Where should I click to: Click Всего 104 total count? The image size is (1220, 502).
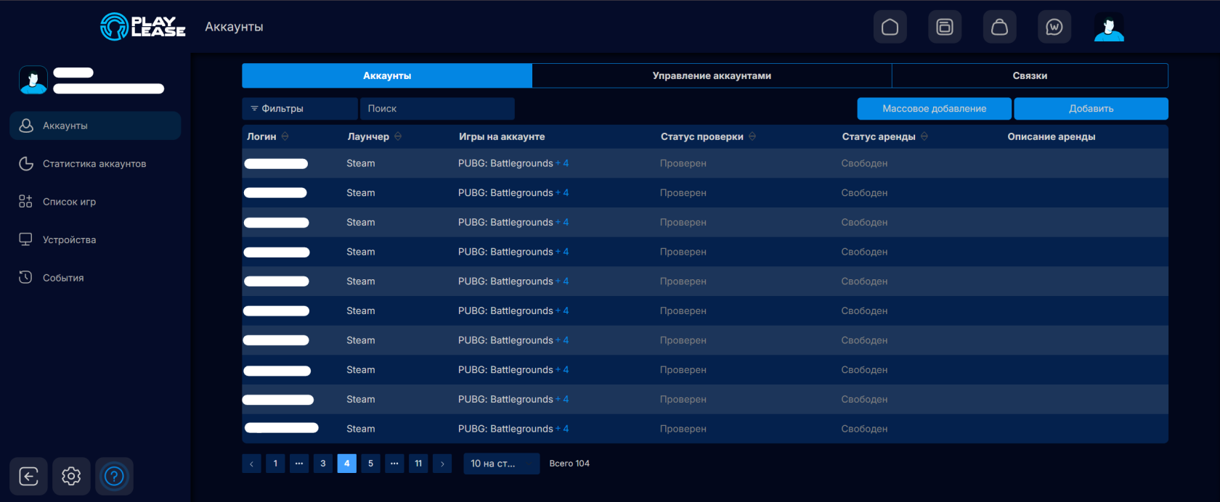[x=569, y=464]
